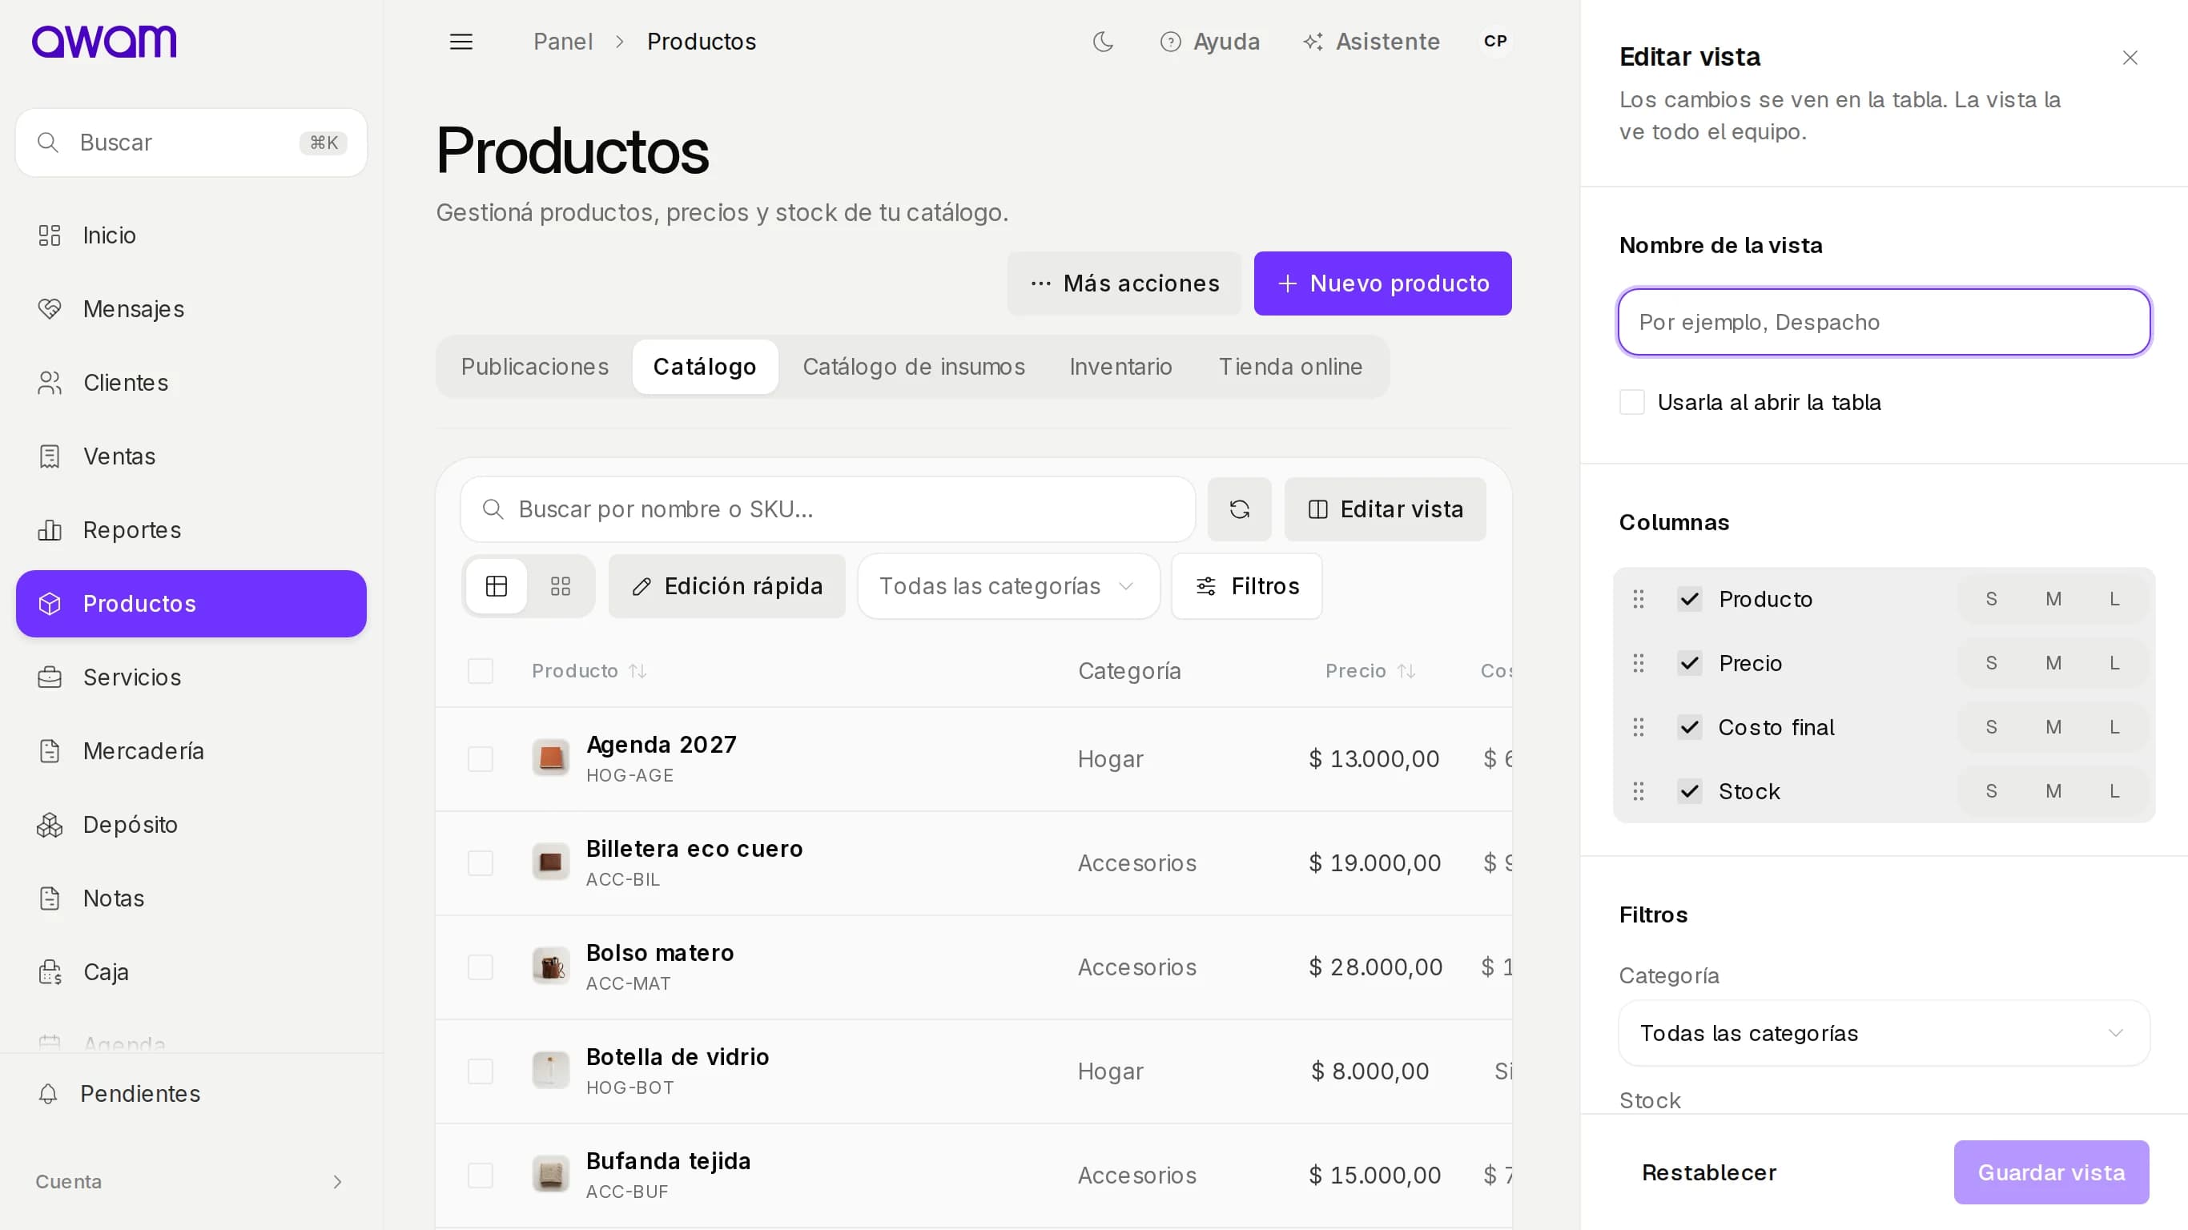Set Producto column width to L
The image size is (2188, 1230).
(x=2114, y=600)
